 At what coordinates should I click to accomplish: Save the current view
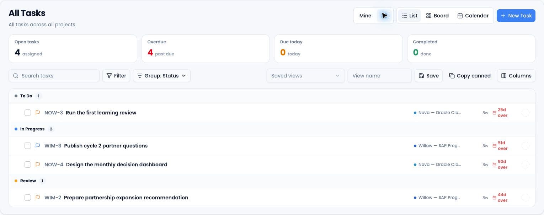point(428,76)
